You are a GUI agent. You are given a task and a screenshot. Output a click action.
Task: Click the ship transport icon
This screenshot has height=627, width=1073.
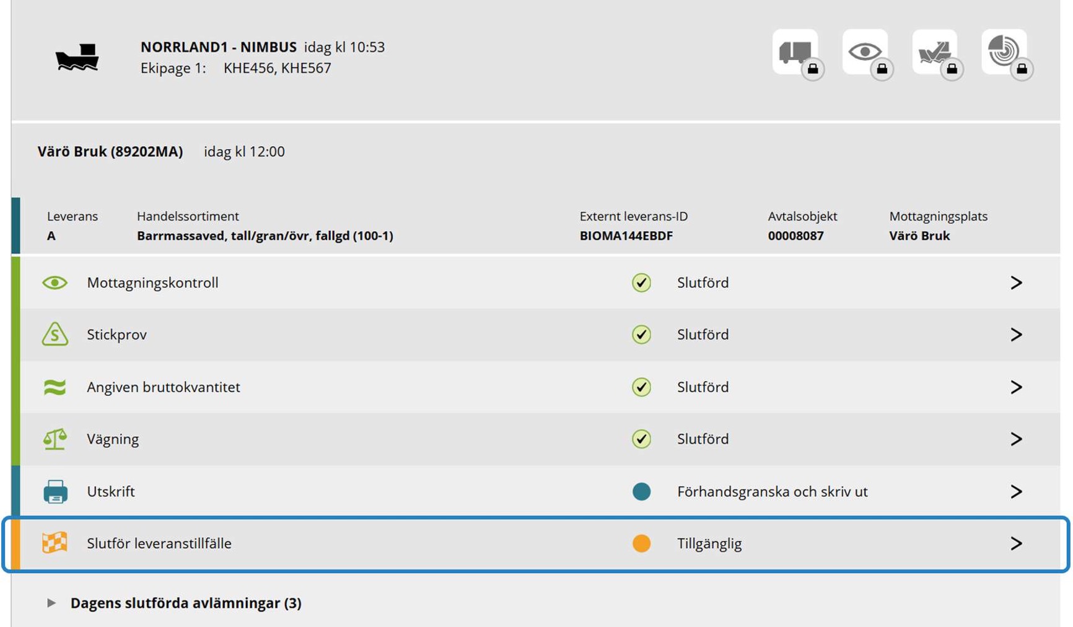point(77,57)
